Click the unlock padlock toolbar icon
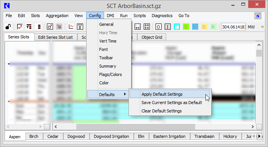 [x=8, y=27]
